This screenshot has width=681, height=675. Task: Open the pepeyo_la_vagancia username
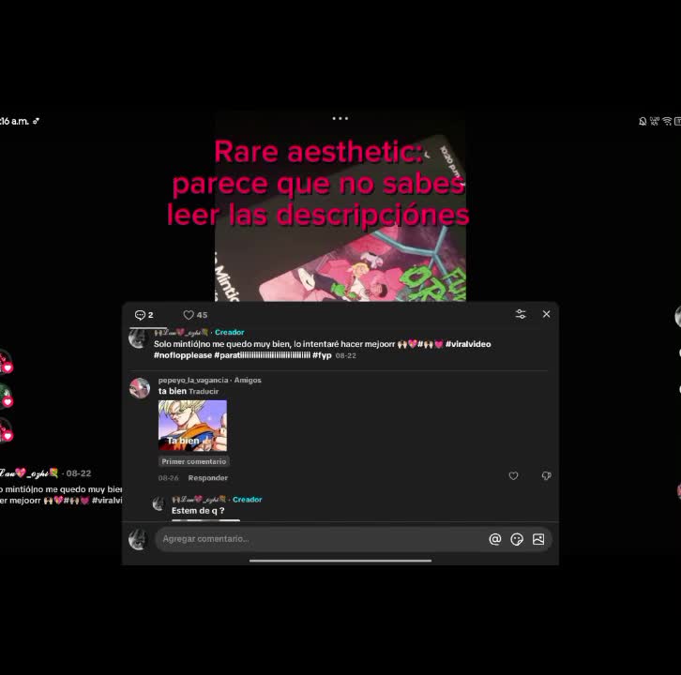pyautogui.click(x=193, y=380)
